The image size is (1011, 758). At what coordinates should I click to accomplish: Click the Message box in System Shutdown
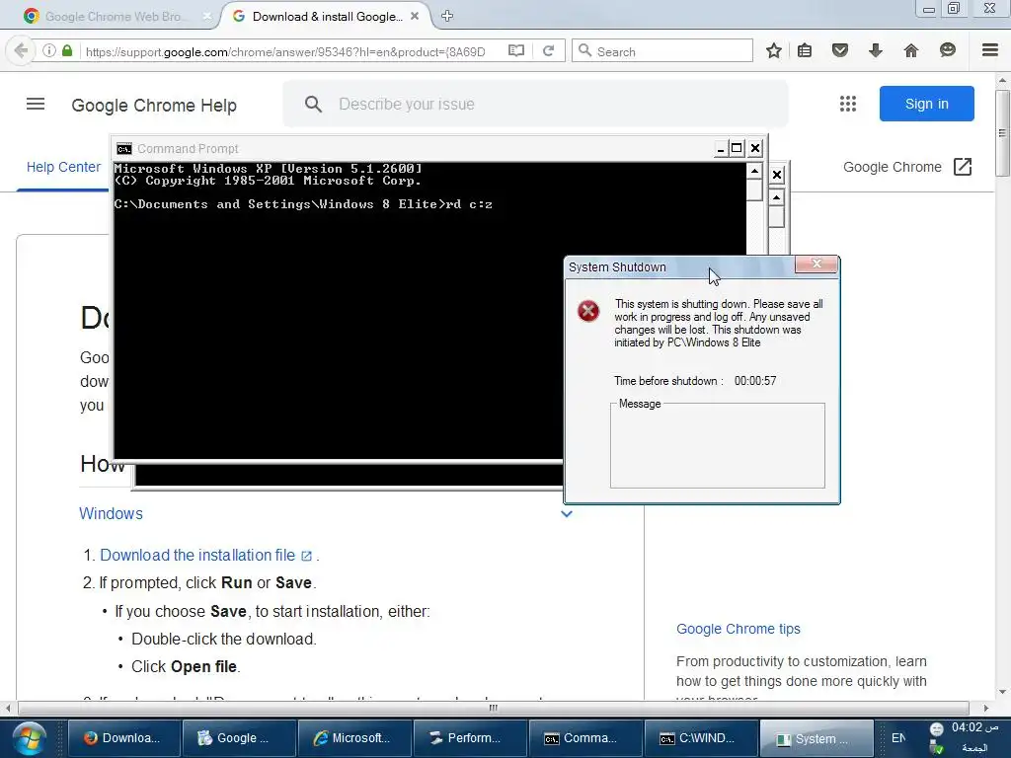tap(717, 445)
